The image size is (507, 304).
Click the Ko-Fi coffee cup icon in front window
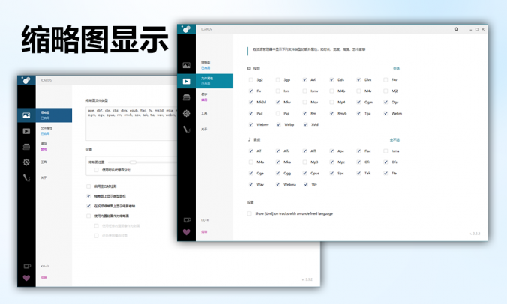[187, 220]
